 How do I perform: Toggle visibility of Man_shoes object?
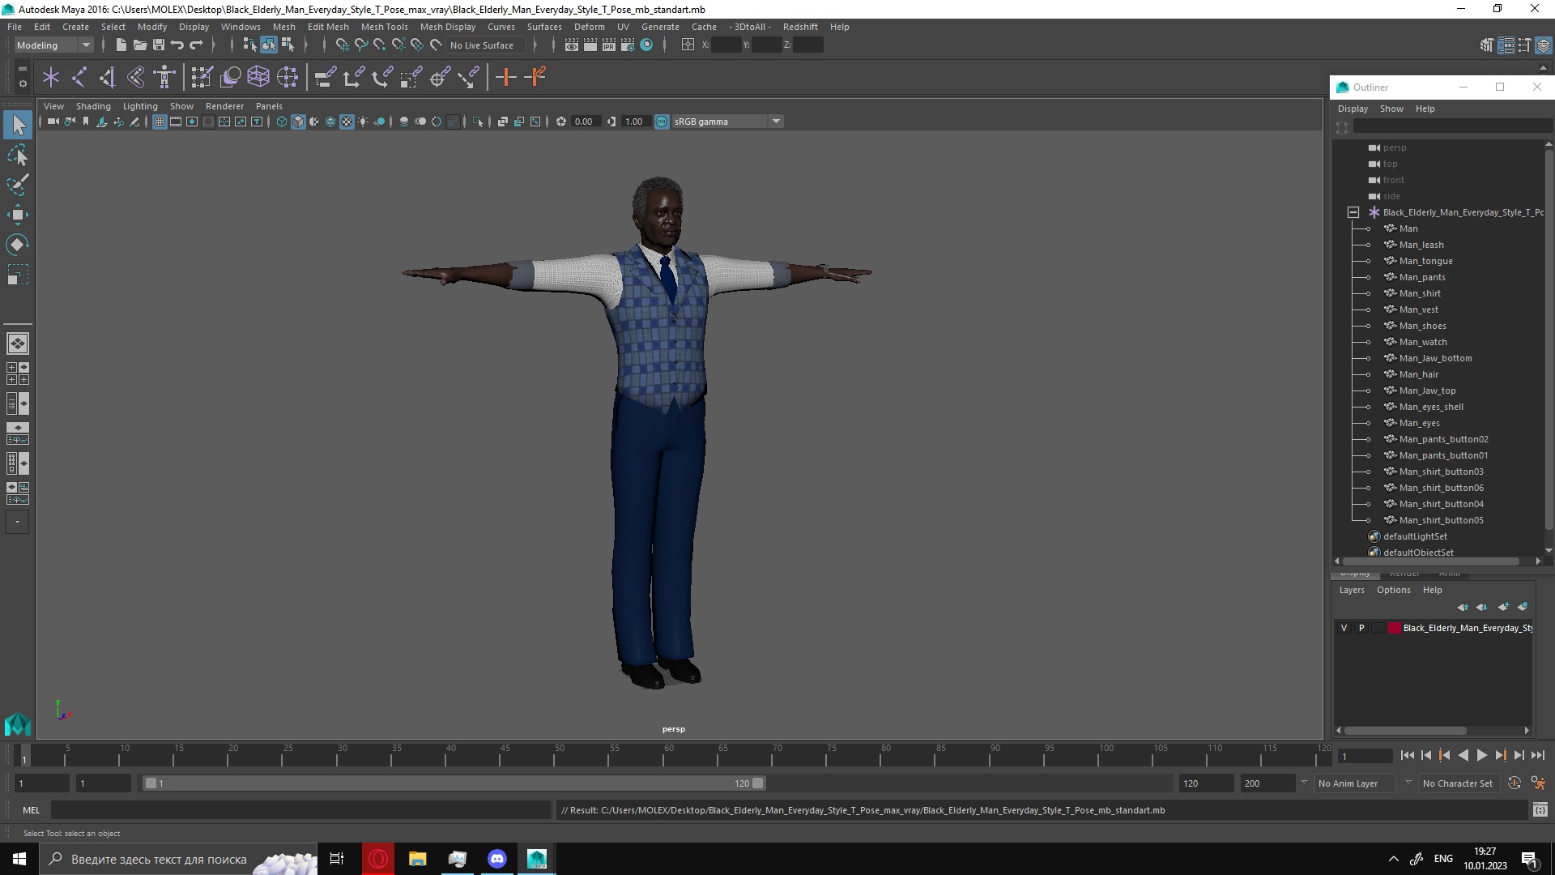point(1368,325)
